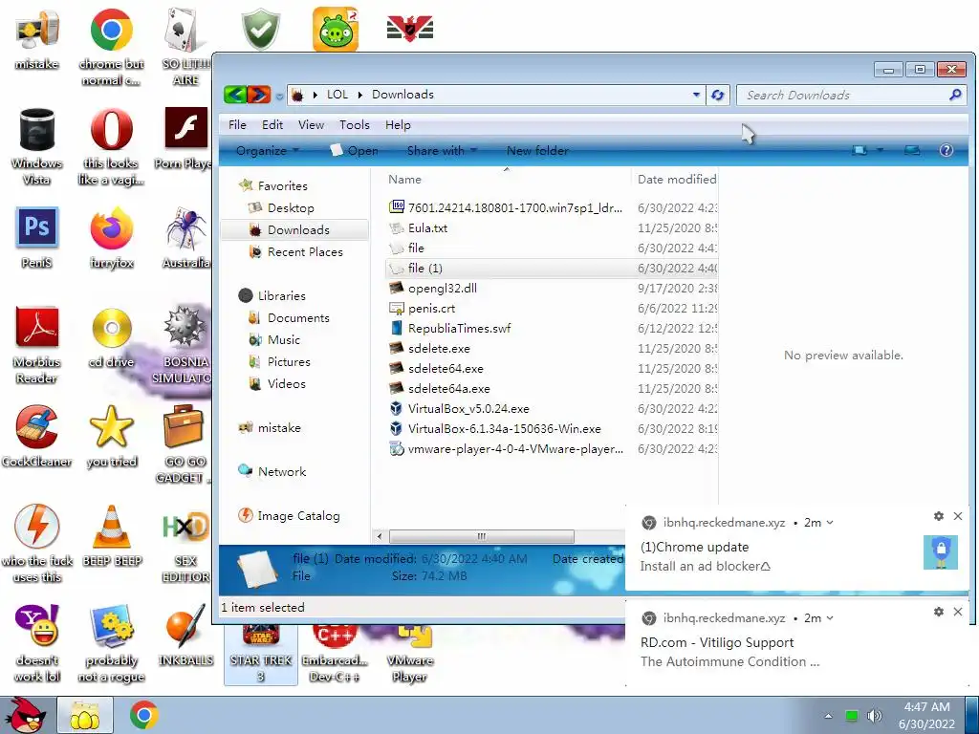This screenshot has width=979, height=734.
Task: Open the 'you tried' star icon
Action: click(111, 436)
